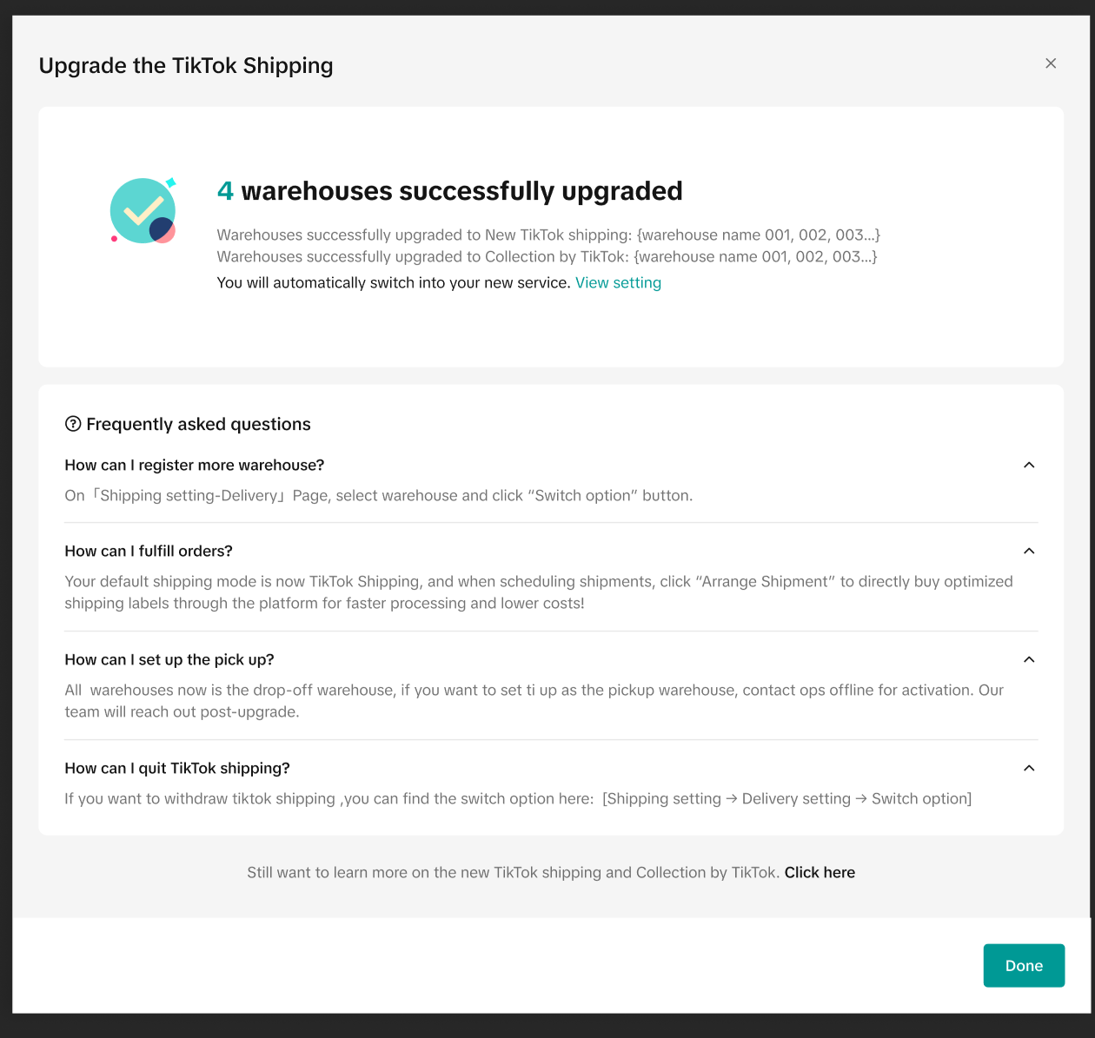The width and height of the screenshot is (1095, 1038).
Task: Select the "How can I quit TikTok shipping?" question
Action: [177, 769]
